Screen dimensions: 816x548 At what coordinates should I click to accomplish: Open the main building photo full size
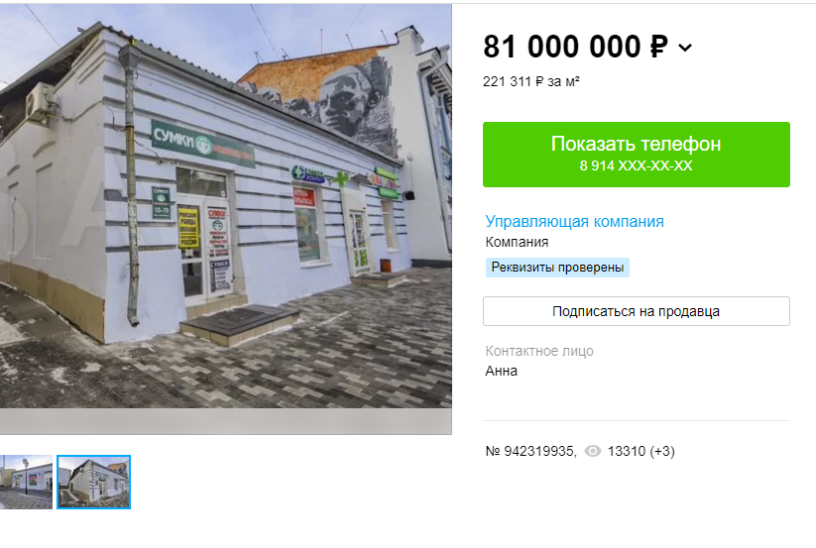pyautogui.click(x=226, y=206)
